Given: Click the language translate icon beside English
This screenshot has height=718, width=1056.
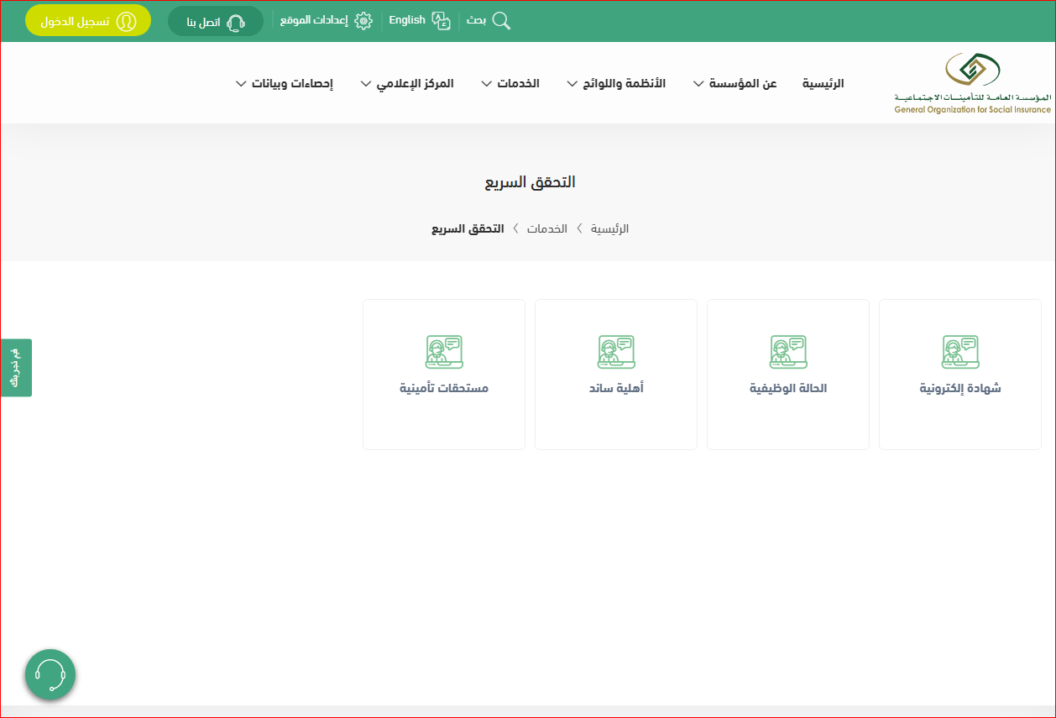Looking at the screenshot, I should click(x=441, y=21).
